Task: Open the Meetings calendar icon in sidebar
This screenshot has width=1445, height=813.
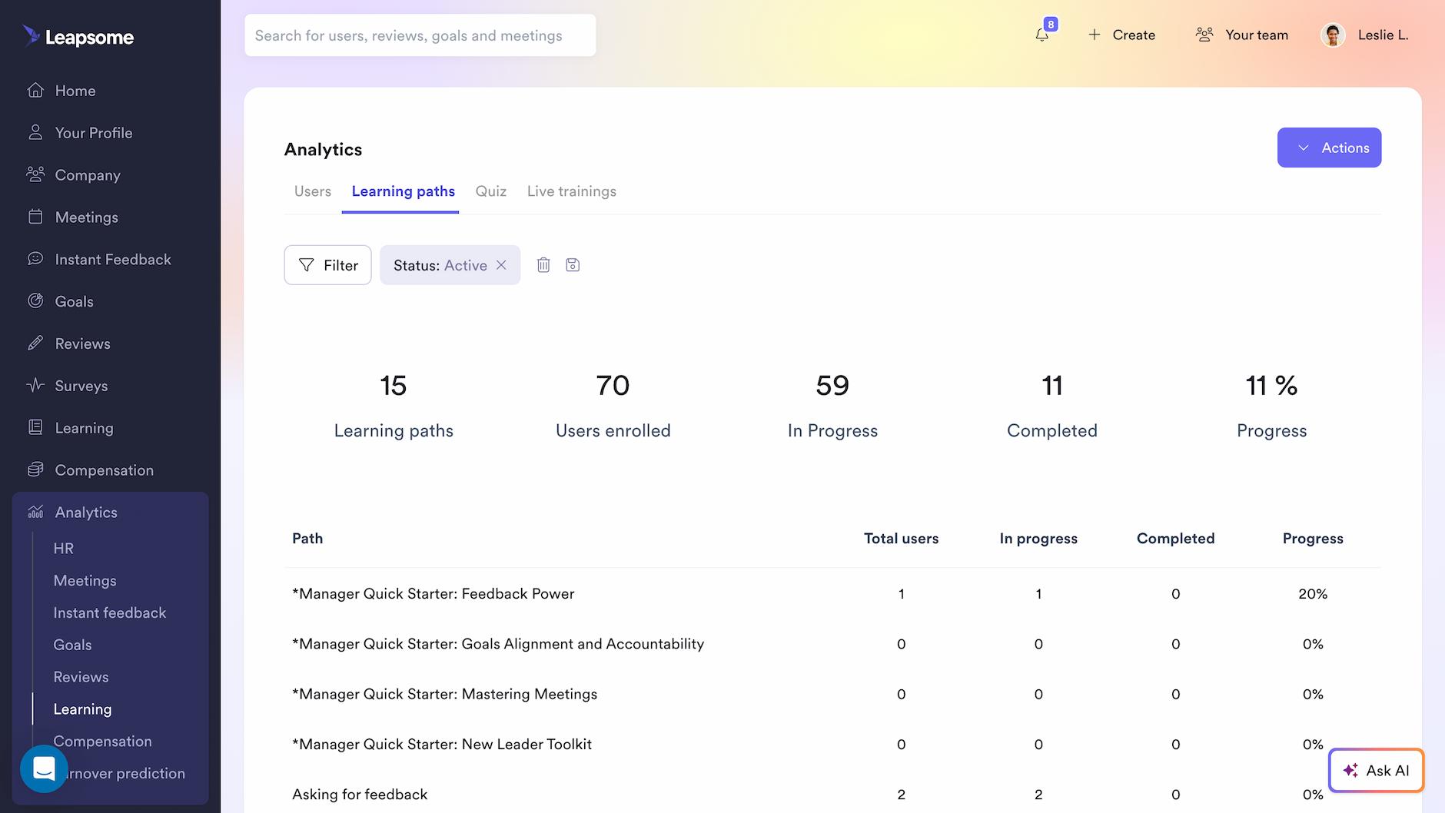Action: pos(35,217)
